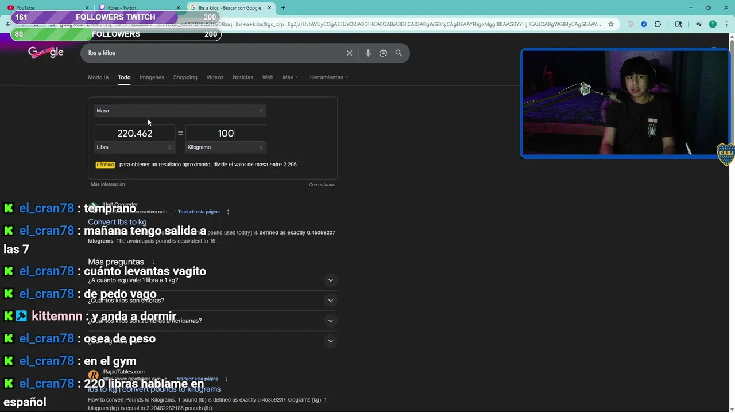Screen dimensions: 735x413
Task: Click Traducir esta página for Unit Converter result
Action: click(x=199, y=212)
